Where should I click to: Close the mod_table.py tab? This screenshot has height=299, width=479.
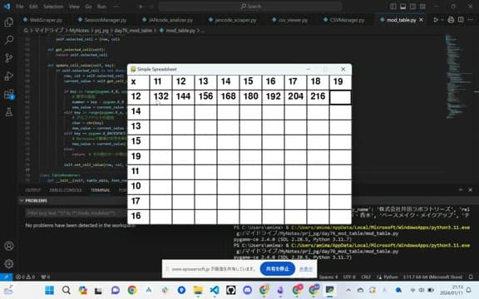pos(422,20)
